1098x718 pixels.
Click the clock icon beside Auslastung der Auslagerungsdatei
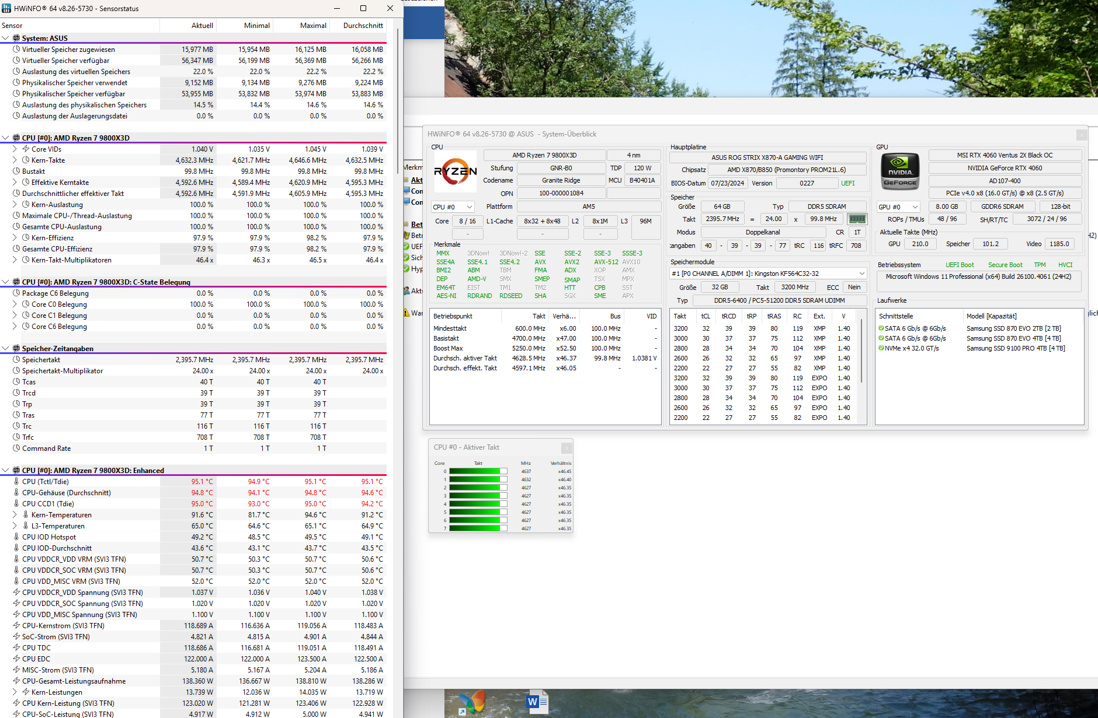coord(17,116)
